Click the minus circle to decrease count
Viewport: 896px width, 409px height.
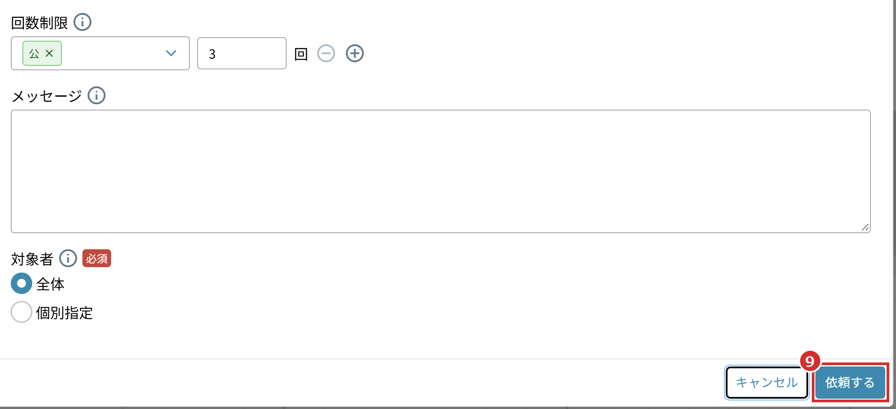(x=326, y=53)
